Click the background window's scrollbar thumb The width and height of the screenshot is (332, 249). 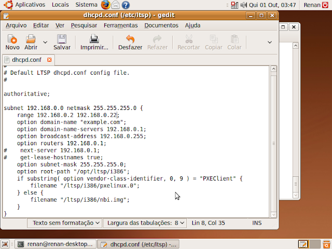(296, 184)
